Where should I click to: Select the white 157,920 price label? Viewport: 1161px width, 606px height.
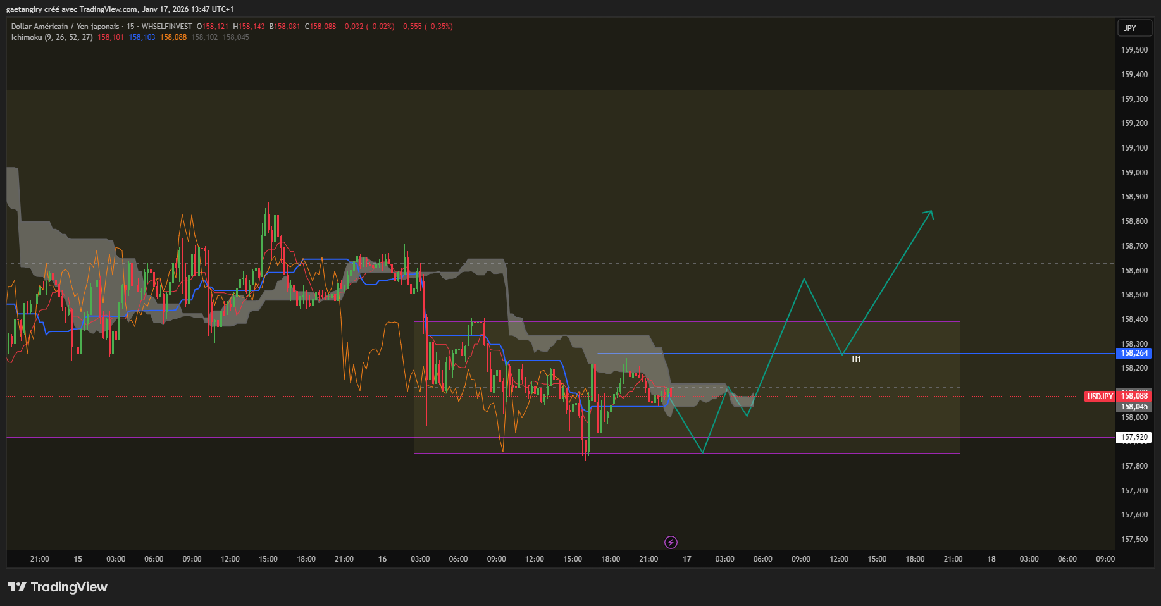point(1134,437)
